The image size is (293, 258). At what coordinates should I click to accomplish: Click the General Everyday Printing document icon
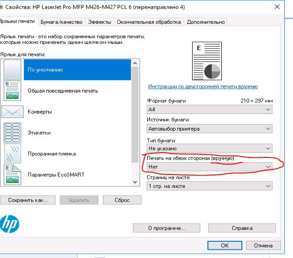pyautogui.click(x=12, y=91)
